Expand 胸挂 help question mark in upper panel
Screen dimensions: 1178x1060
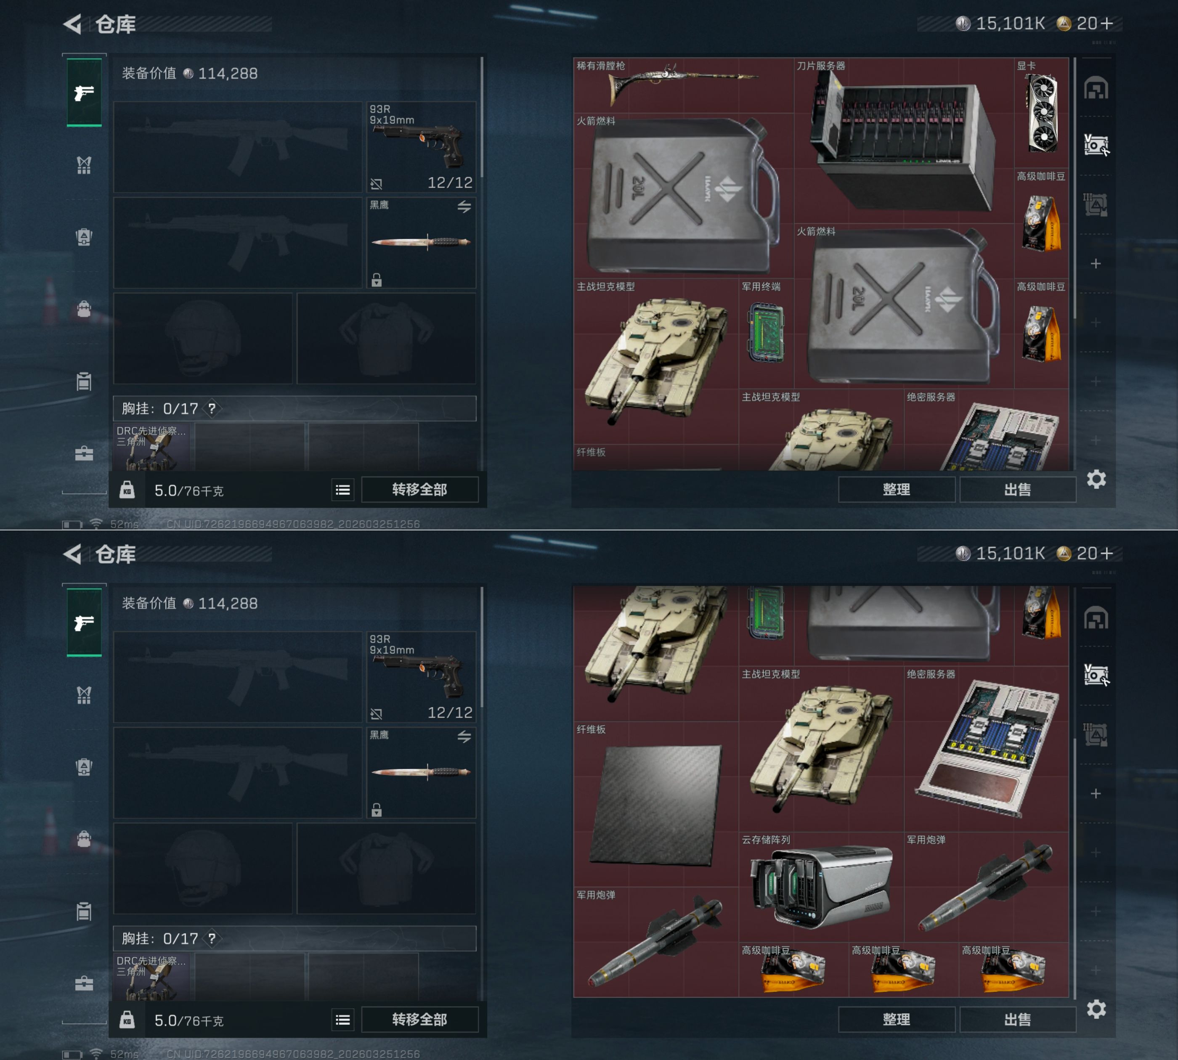pyautogui.click(x=212, y=409)
